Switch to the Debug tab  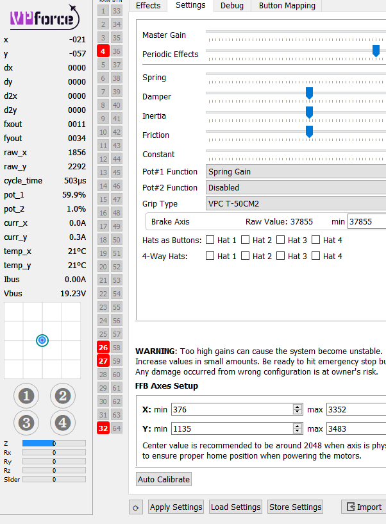click(232, 6)
